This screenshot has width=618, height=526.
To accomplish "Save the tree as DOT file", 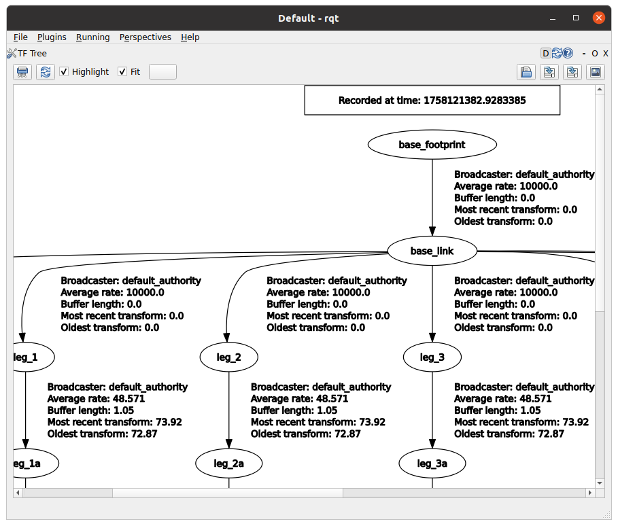I will [549, 72].
